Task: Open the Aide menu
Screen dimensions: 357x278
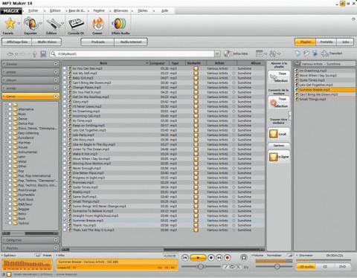Action: click(164, 10)
